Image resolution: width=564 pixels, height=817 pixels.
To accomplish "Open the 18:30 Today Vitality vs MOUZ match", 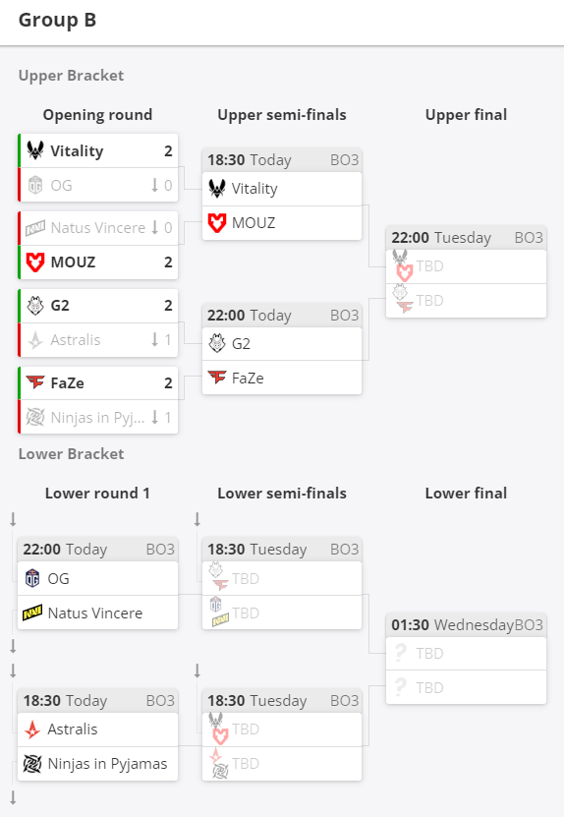I will coord(282,160).
